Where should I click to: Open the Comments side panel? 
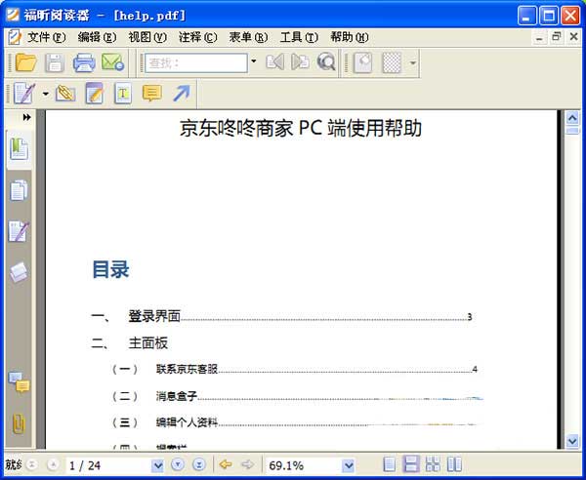[x=19, y=382]
